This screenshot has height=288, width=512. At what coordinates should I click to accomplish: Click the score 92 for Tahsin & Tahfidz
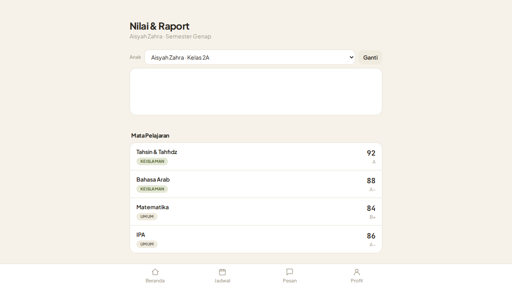371,153
